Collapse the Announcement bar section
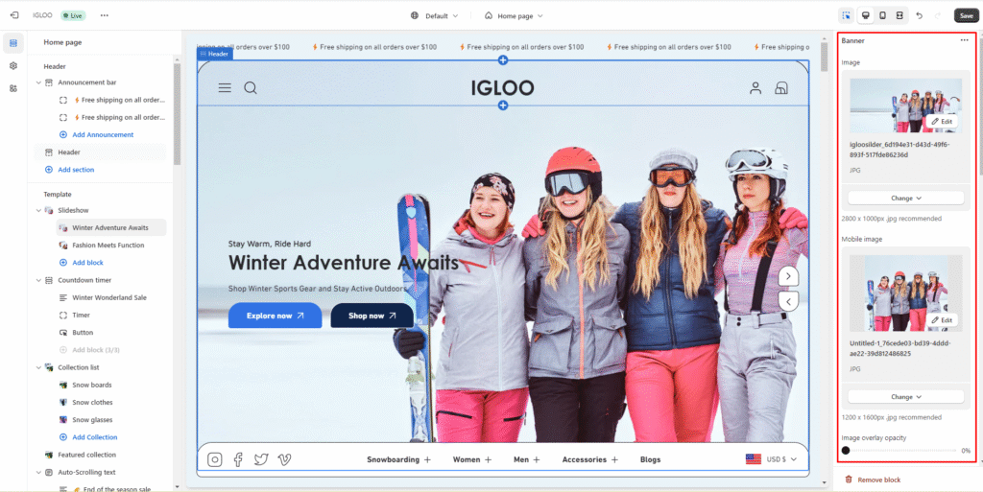Viewport: 983px width, 492px height. click(38, 82)
